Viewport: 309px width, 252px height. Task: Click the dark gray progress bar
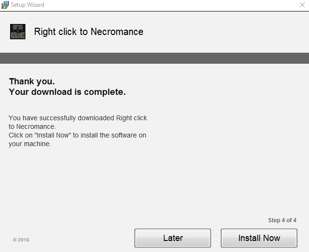tap(154, 58)
